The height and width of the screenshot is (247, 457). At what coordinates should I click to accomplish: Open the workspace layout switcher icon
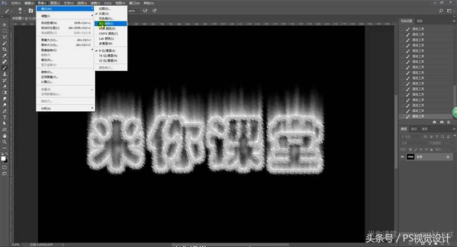449,11
